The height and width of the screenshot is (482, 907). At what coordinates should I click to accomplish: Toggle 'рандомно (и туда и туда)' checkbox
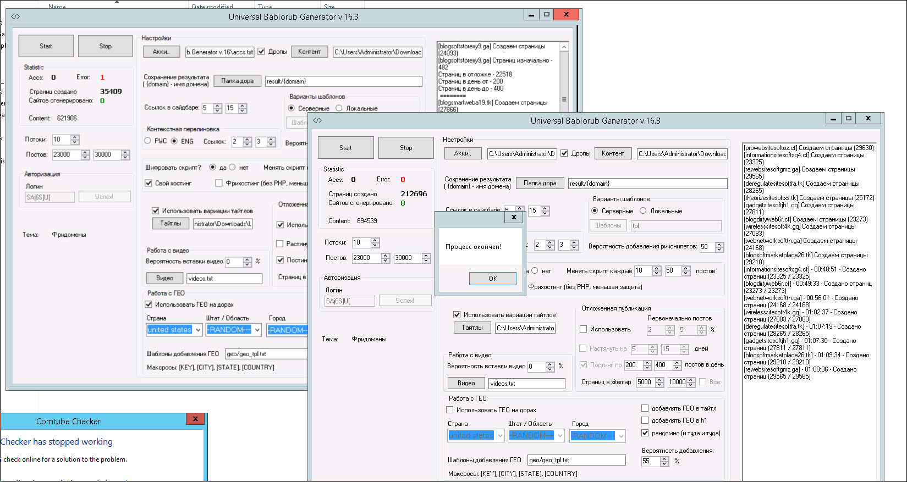click(645, 433)
